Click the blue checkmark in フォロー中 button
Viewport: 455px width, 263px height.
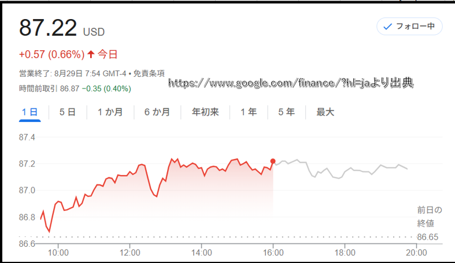click(388, 27)
